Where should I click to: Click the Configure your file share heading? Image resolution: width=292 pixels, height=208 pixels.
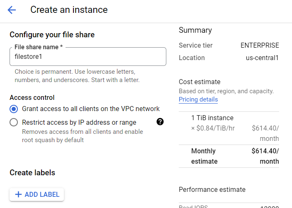52,35
